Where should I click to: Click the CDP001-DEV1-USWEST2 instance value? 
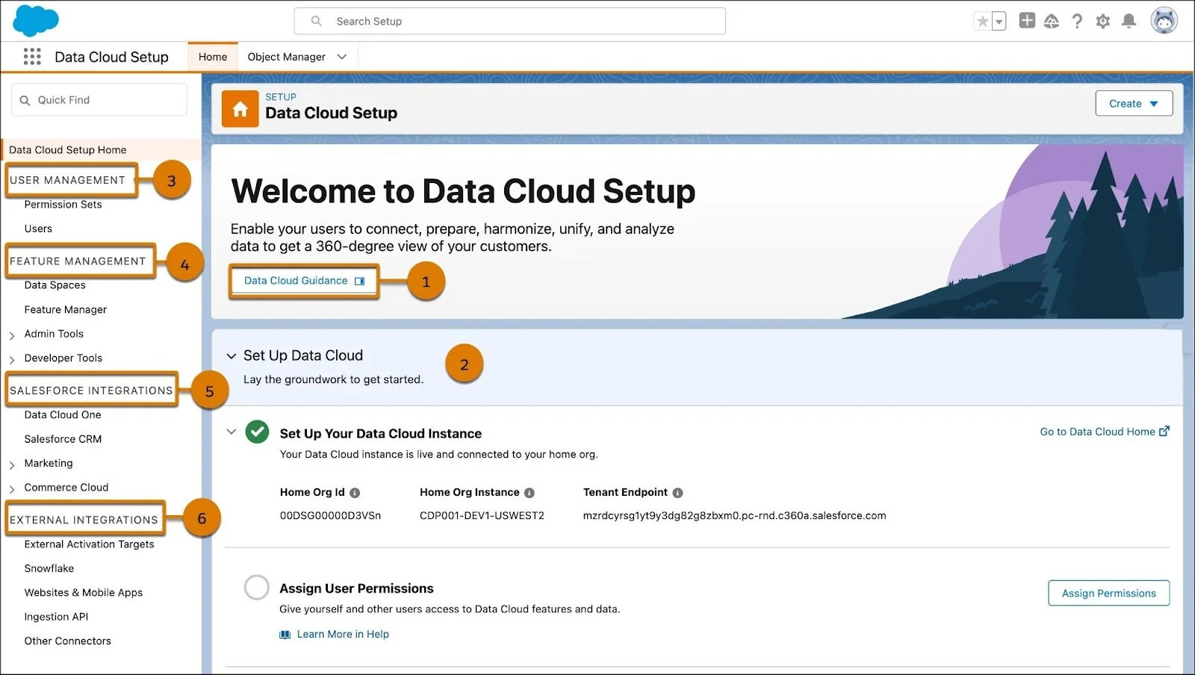click(482, 515)
